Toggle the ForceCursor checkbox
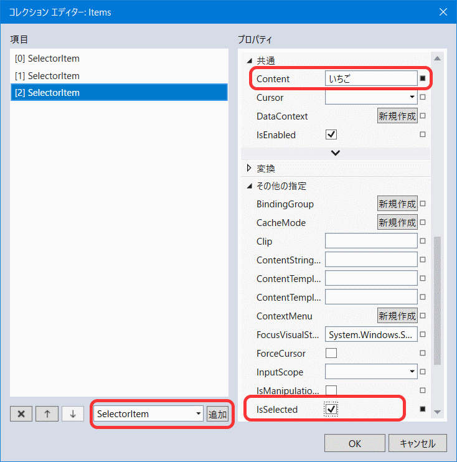This screenshot has width=457, height=462. pos(331,353)
